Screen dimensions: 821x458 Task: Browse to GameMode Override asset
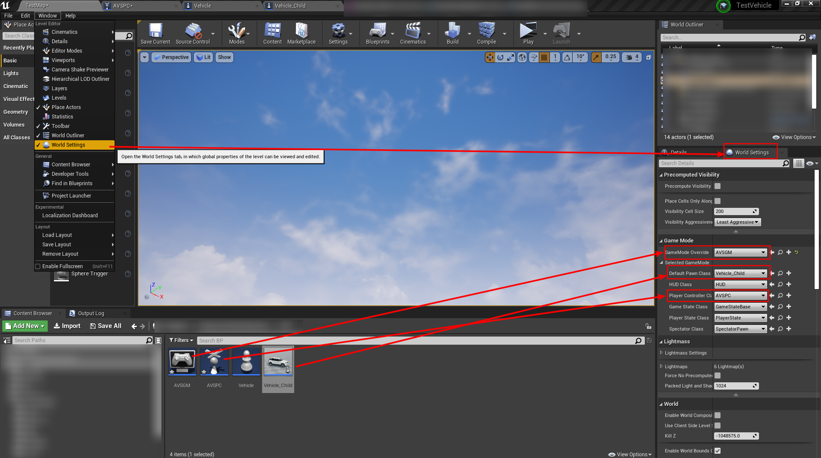780,252
